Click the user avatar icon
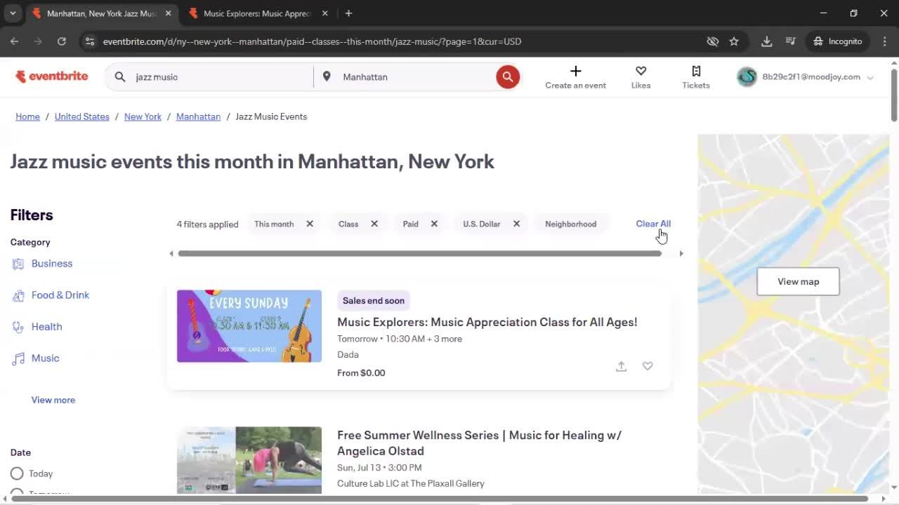The height and width of the screenshot is (505, 899). (747, 77)
